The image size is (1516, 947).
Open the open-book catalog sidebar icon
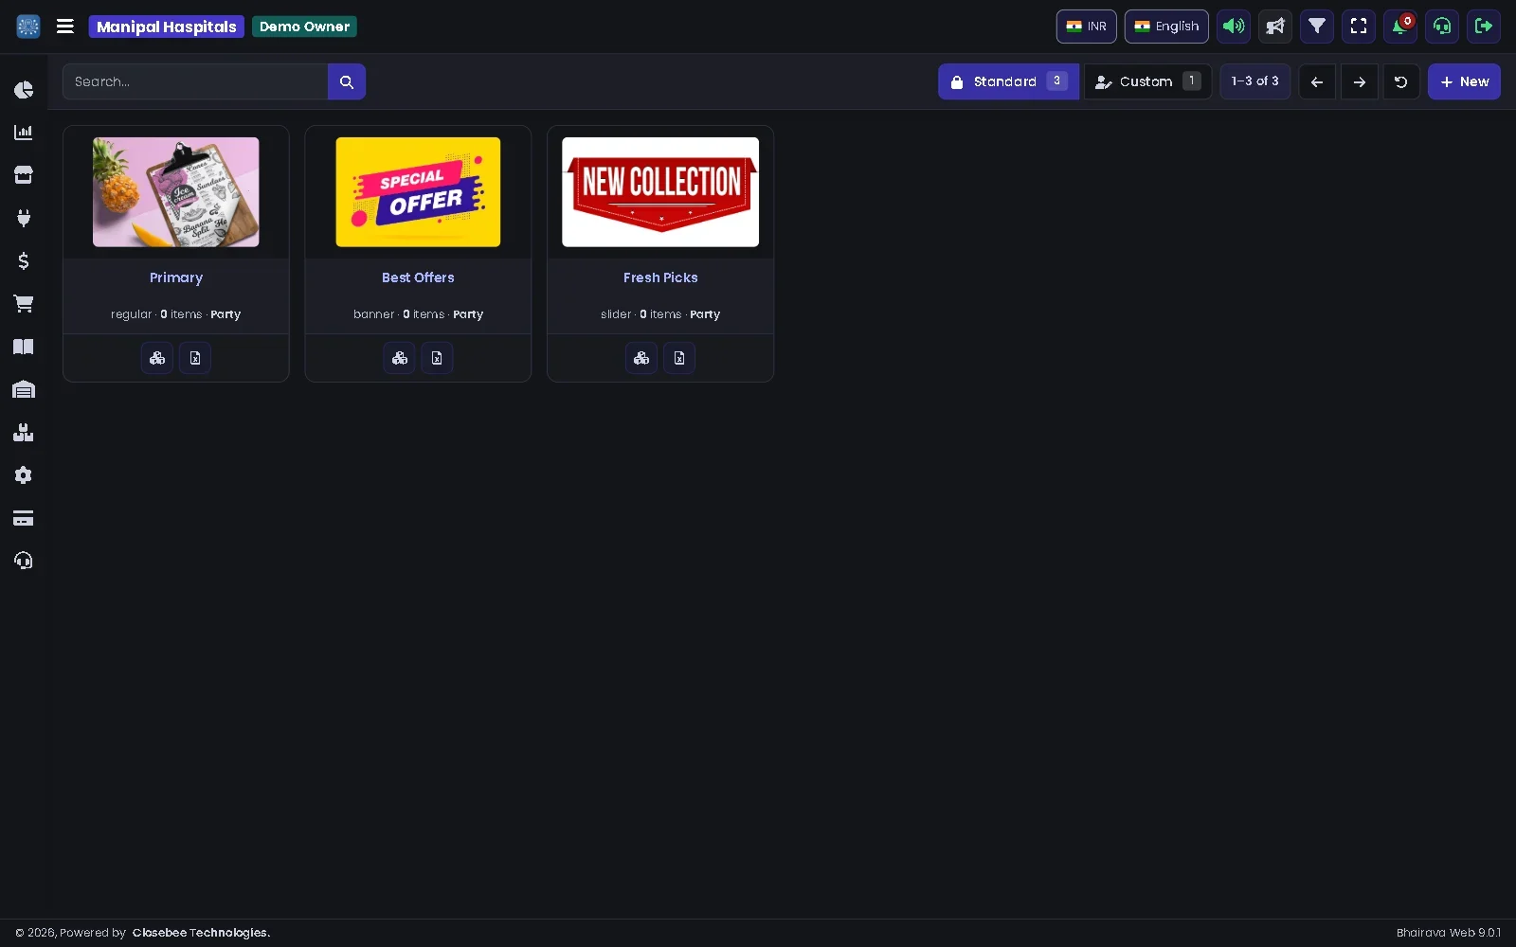[24, 347]
